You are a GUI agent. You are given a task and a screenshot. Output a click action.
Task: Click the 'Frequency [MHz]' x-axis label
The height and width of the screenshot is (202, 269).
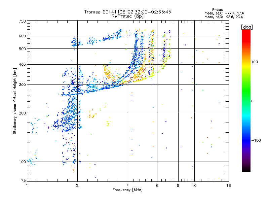[127, 190]
